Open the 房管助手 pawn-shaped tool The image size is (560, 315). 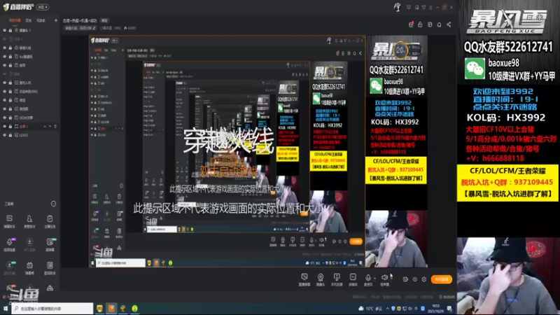[x=29, y=221]
